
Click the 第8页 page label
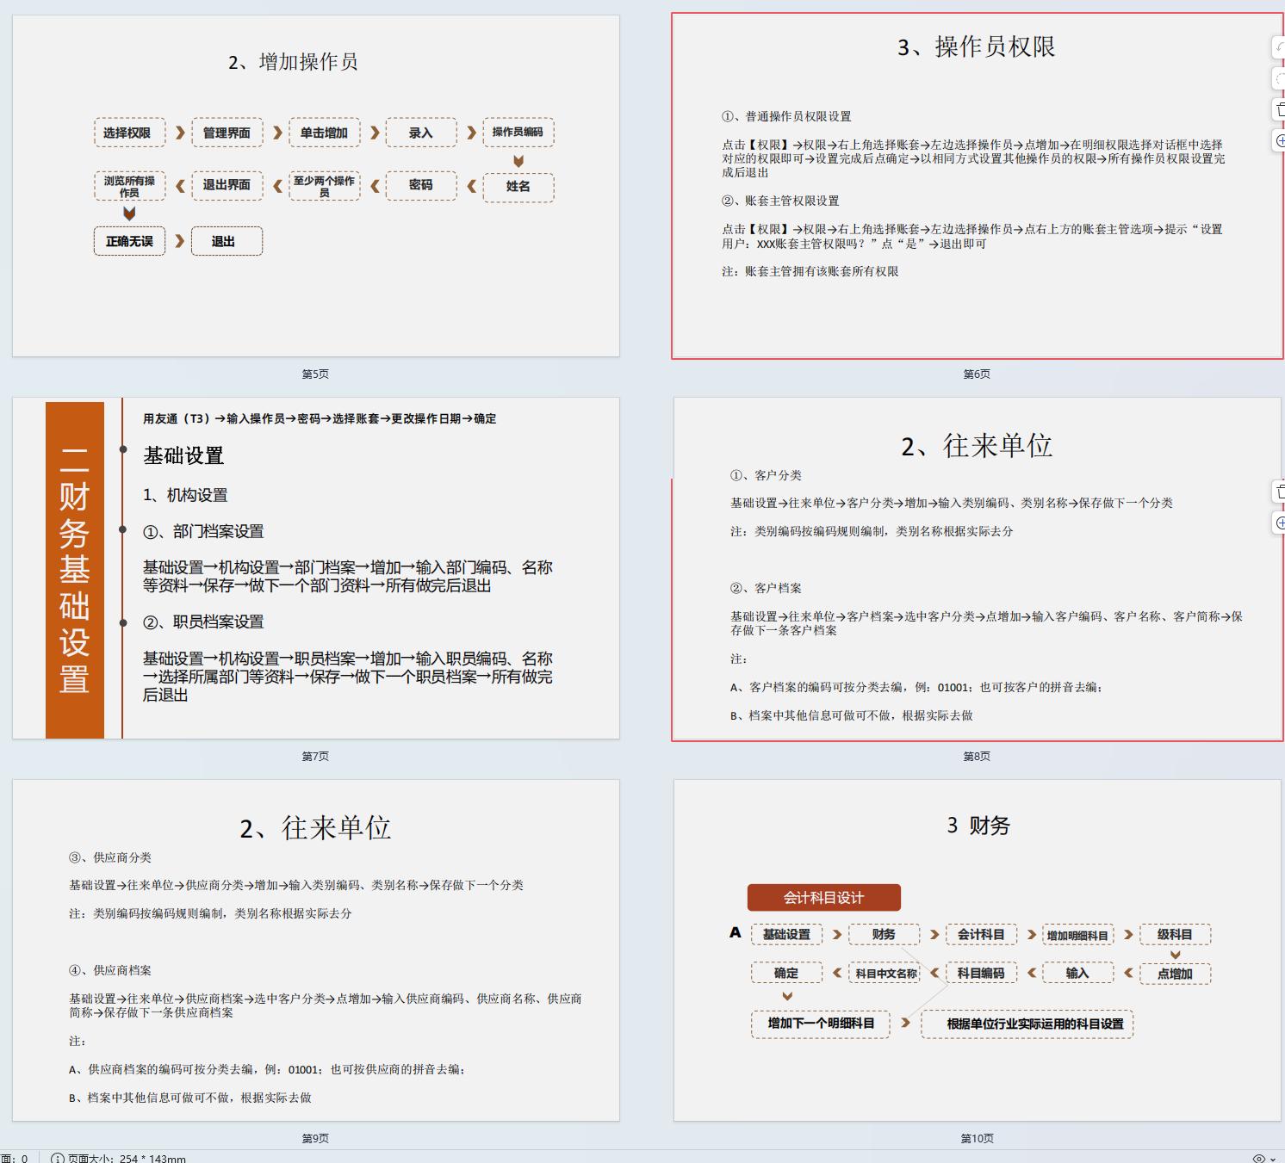pyautogui.click(x=978, y=757)
